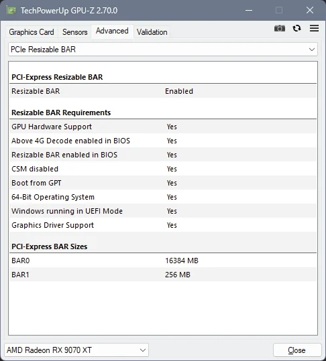
Task: Select the 'Boot from GPT' row
Action: [x=163, y=183]
